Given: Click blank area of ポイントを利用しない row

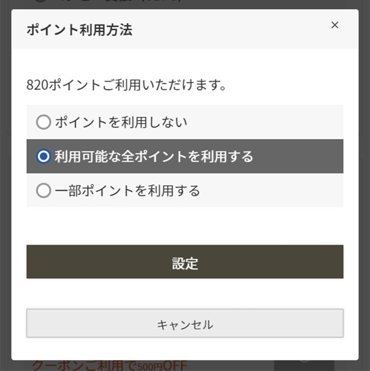Looking at the screenshot, I should pyautogui.click(x=275, y=123).
